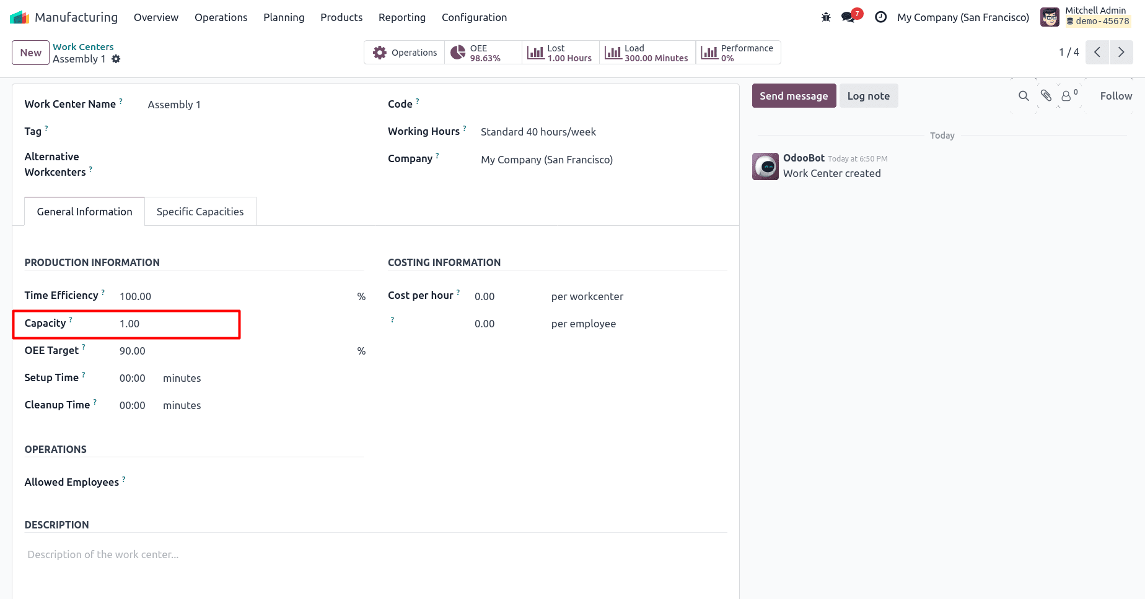Go to the next record with the right chevron
The width and height of the screenshot is (1145, 599).
coord(1121,53)
